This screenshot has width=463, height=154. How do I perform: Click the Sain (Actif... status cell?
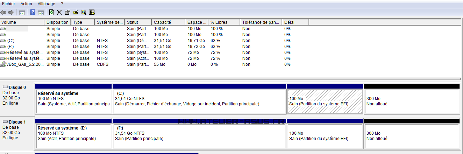(x=138, y=58)
